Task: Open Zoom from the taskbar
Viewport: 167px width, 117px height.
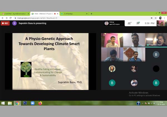Action: [32, 103]
